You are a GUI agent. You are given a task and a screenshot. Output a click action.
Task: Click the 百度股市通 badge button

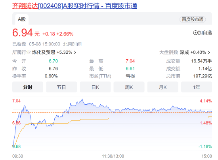click(193, 19)
